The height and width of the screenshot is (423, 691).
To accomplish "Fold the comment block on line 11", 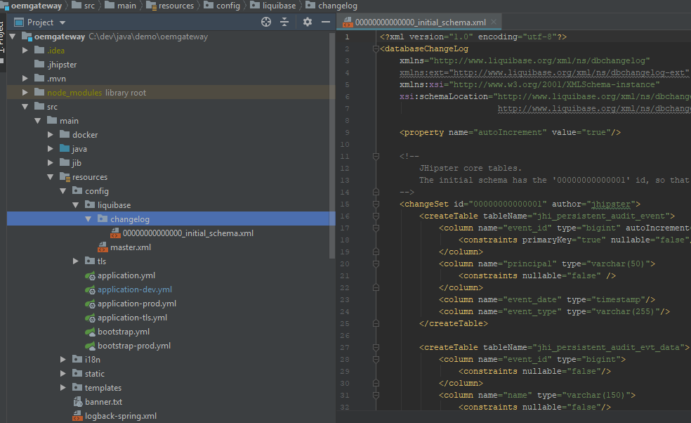I will pyautogui.click(x=376, y=156).
